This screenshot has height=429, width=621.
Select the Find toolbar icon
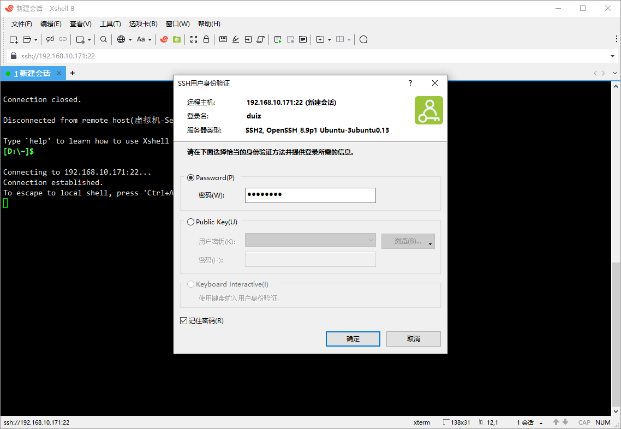click(103, 39)
